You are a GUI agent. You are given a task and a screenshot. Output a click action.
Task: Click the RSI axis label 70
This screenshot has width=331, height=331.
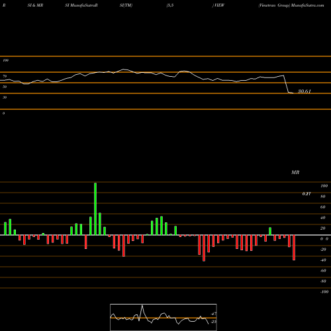5,76
